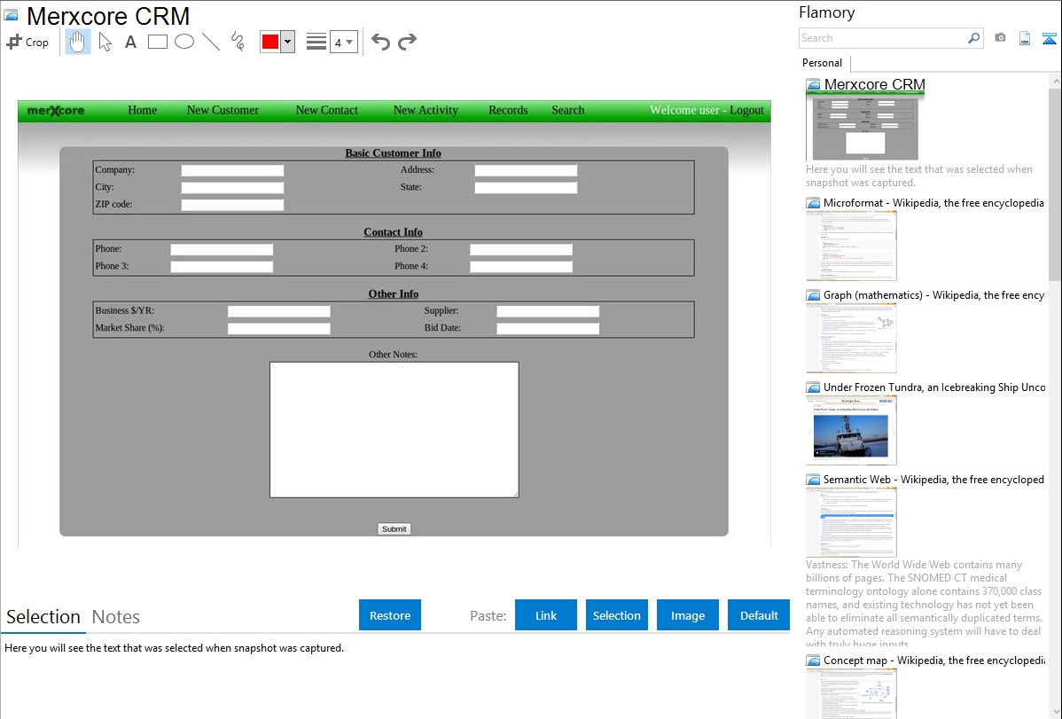Viewport: 1062px width, 719px height.
Task: Open the icebreaking ship snapshot thumbnail
Action: click(x=851, y=430)
